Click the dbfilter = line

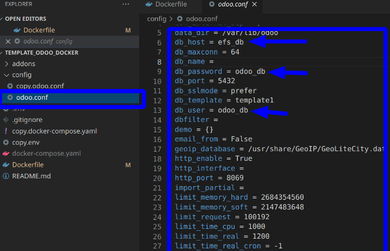(x=196, y=120)
